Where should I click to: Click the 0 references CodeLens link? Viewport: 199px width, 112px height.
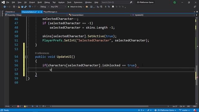42,53
